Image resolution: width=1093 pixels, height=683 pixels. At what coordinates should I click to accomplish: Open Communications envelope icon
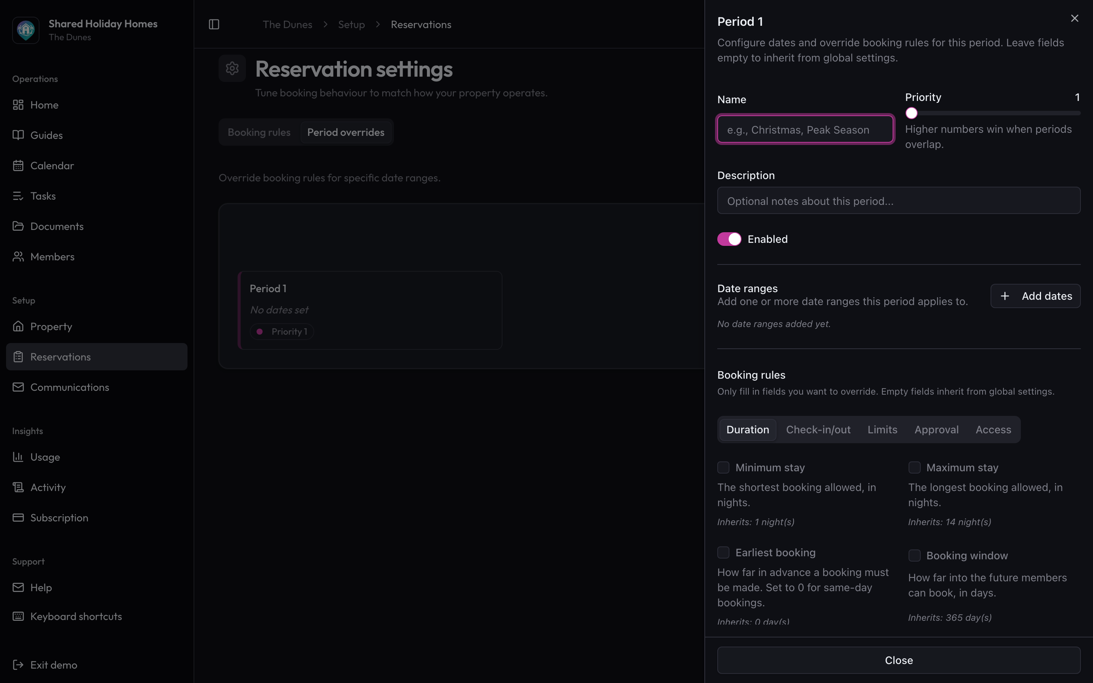(x=18, y=387)
